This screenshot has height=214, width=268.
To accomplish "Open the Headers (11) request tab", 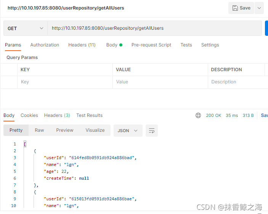I will [x=82, y=45].
